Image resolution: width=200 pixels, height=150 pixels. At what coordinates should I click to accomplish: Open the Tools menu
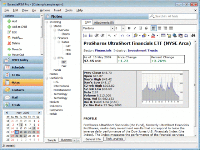(69, 10)
